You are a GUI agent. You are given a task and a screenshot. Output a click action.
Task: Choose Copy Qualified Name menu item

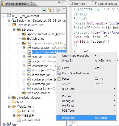click(x=87, y=73)
